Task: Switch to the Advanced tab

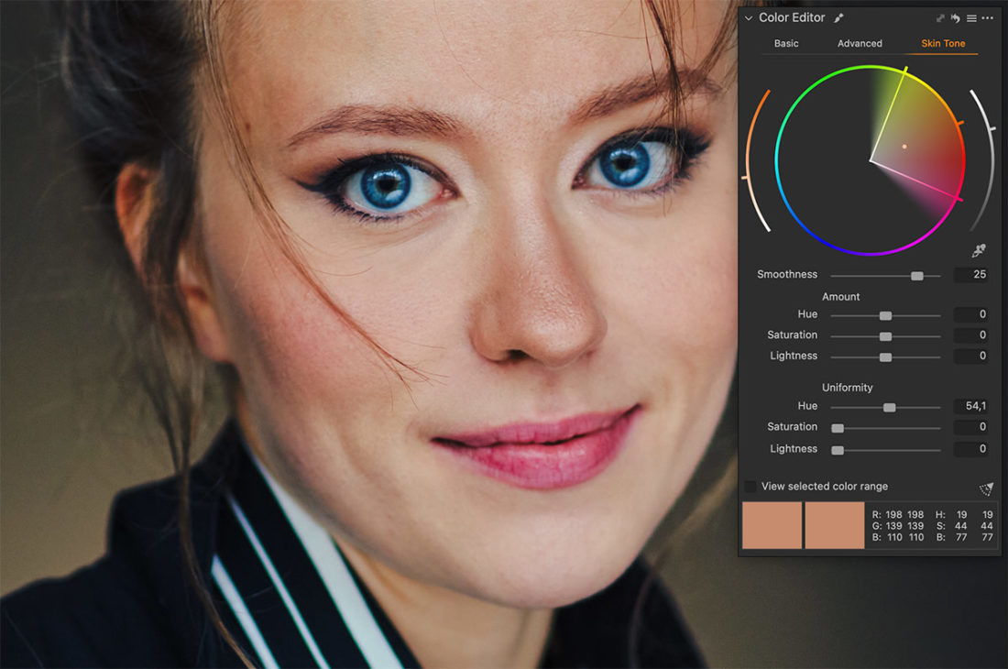Action: point(860,43)
